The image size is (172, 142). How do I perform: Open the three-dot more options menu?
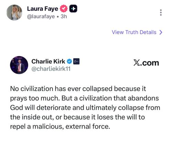[x=161, y=12]
